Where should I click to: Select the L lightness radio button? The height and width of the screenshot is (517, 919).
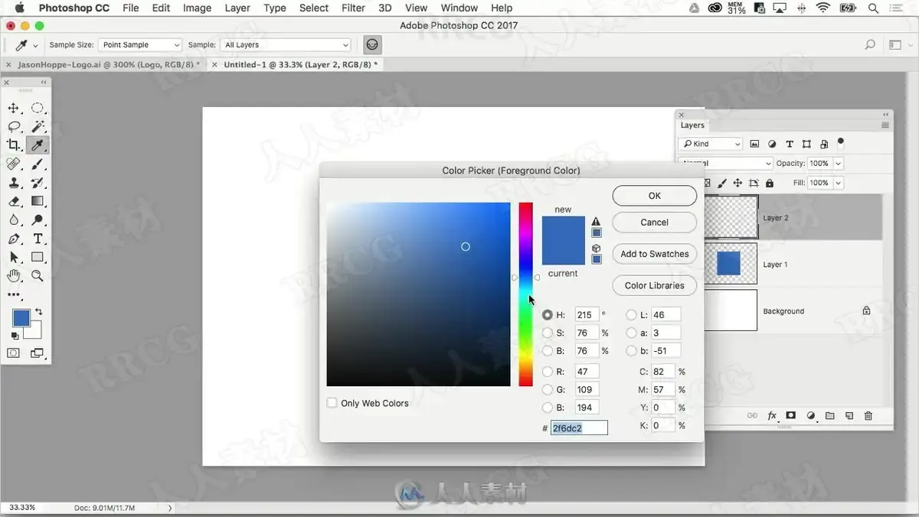pyautogui.click(x=632, y=315)
